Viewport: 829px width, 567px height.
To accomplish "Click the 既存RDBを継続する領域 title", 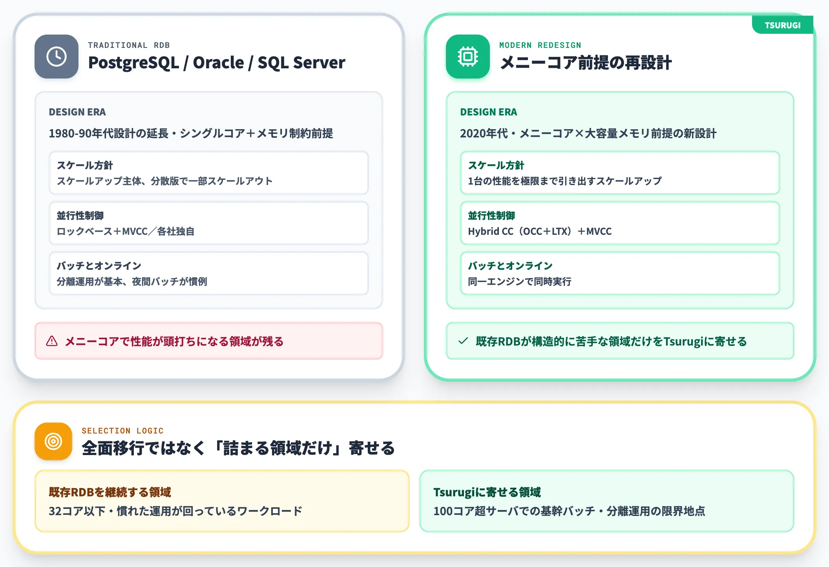I will click(x=110, y=492).
